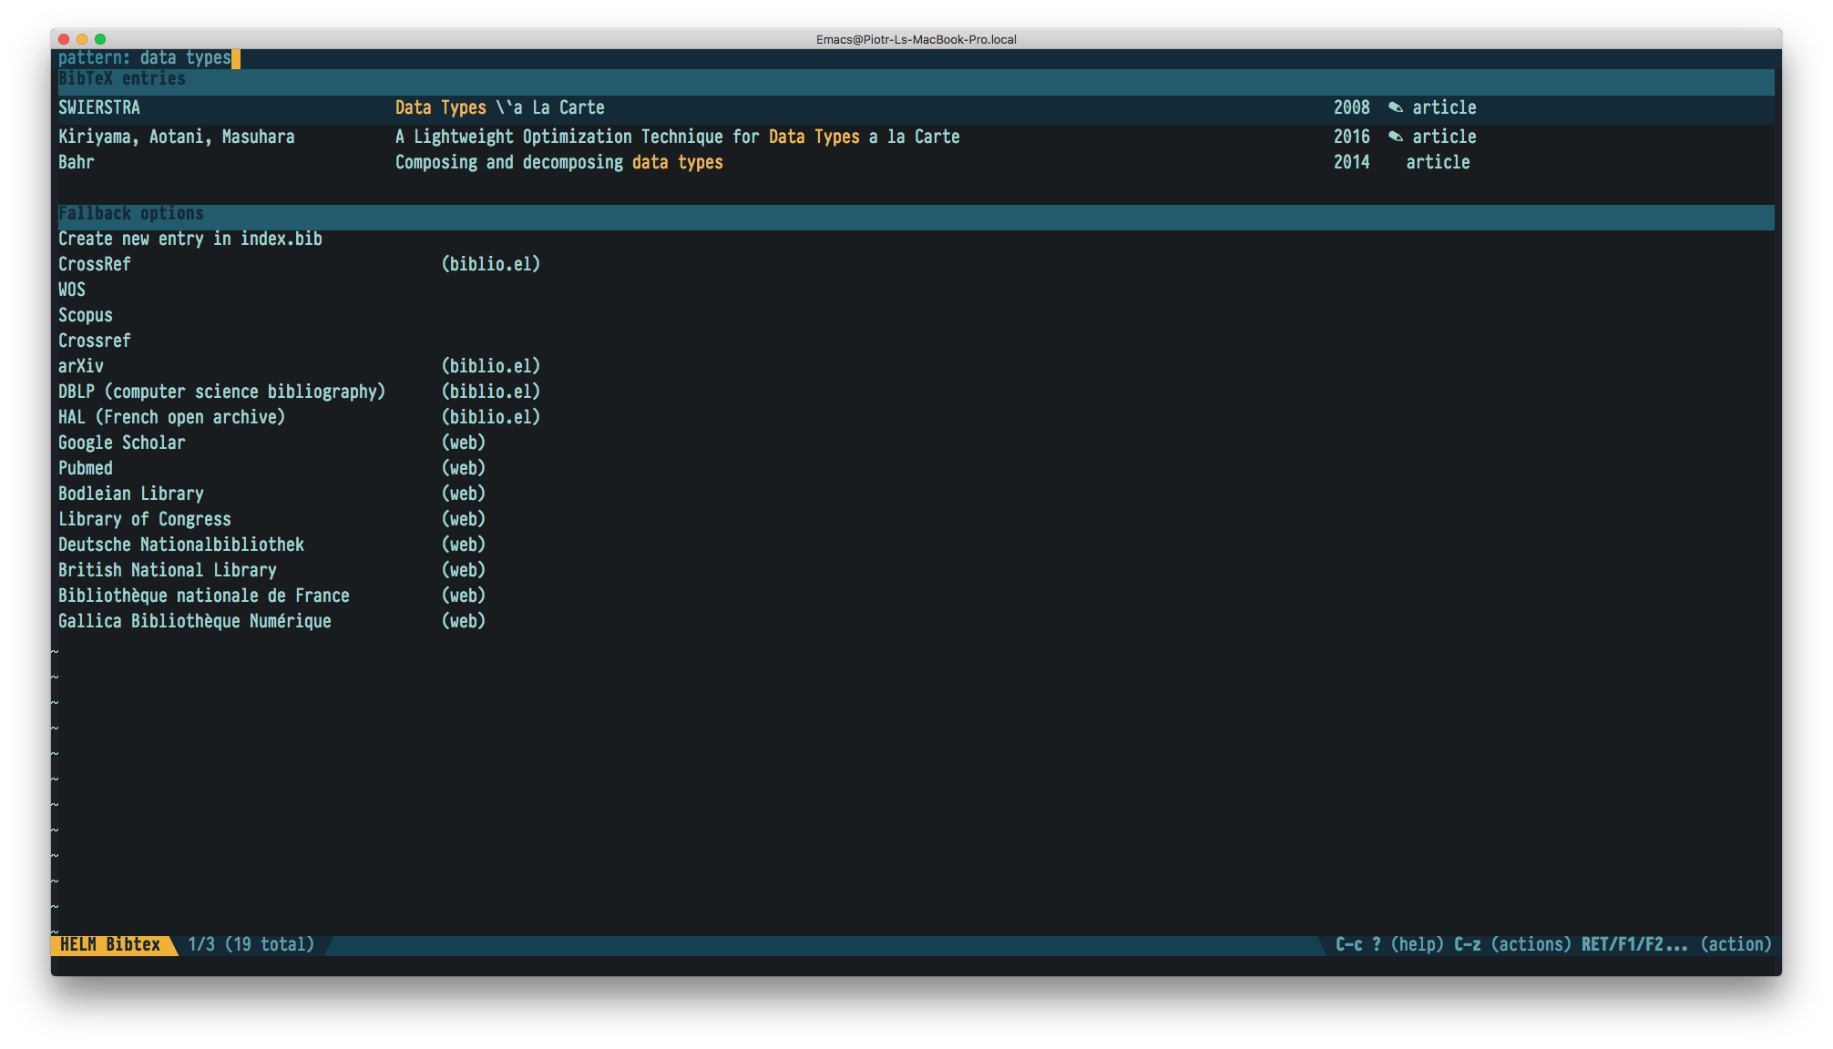Click the pattern input field
The width and height of the screenshot is (1833, 1049).
(916, 58)
